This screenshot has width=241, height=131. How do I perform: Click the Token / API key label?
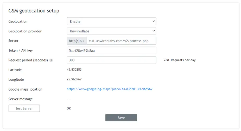[21, 51]
